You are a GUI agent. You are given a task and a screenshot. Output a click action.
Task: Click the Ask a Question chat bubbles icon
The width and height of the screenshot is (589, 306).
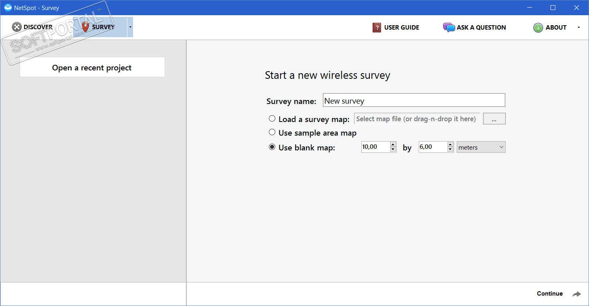[x=449, y=28]
